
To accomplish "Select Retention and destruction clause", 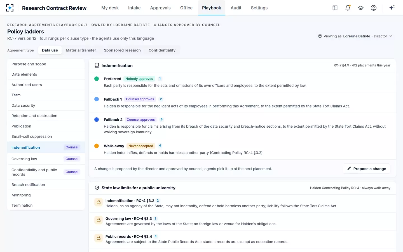I will point(46,116).
